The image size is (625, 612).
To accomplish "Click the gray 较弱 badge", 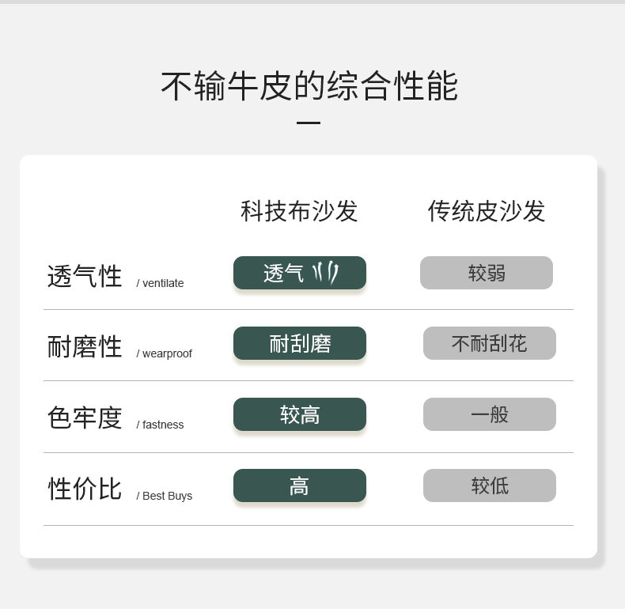I will [487, 273].
